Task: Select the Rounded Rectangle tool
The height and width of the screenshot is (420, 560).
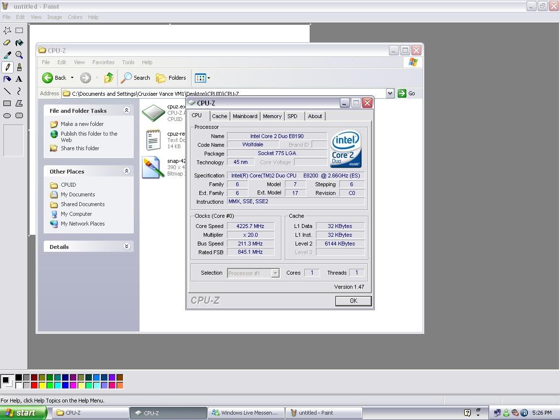Action: pyautogui.click(x=19, y=115)
